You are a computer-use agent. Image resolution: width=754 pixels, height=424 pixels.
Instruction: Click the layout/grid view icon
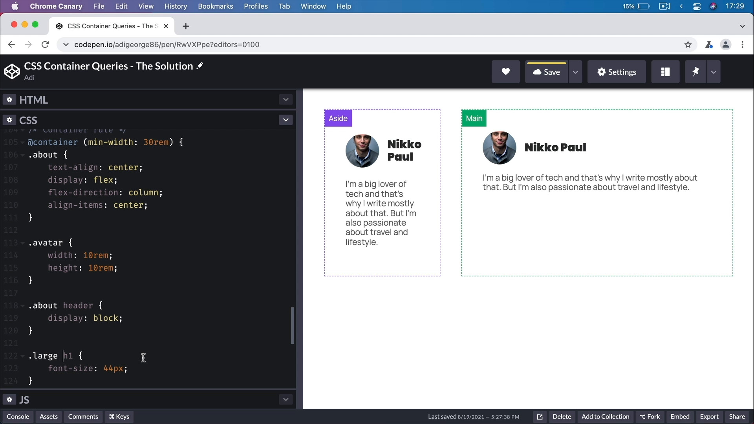coord(666,71)
